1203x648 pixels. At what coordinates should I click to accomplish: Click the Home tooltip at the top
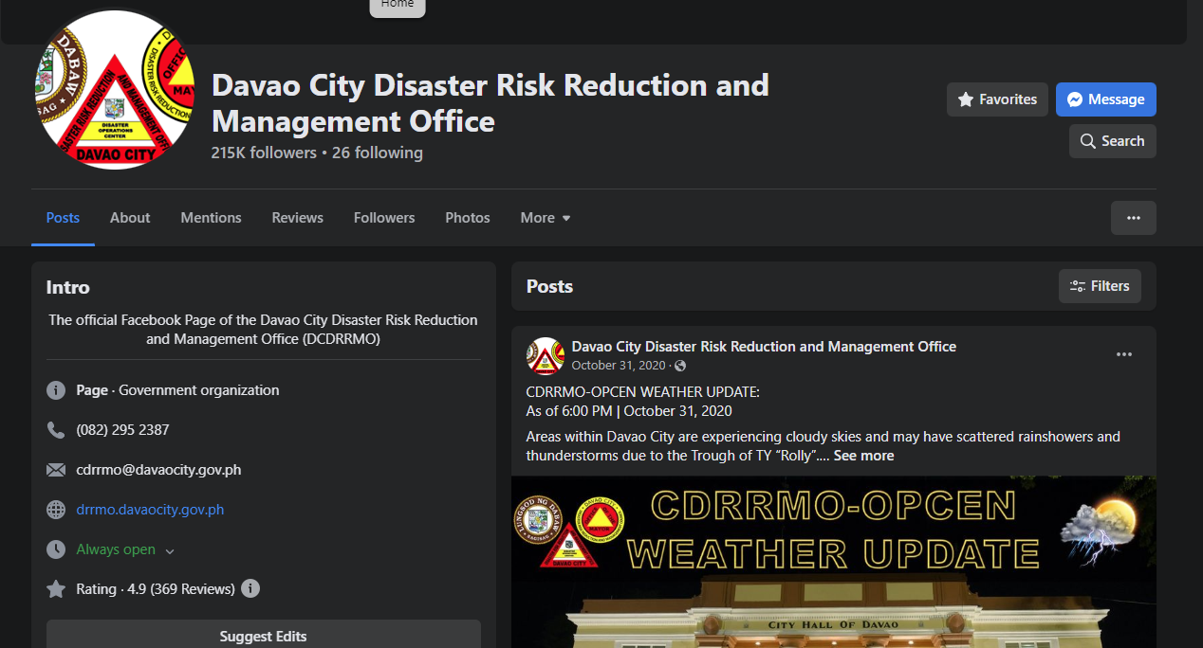tap(398, 6)
